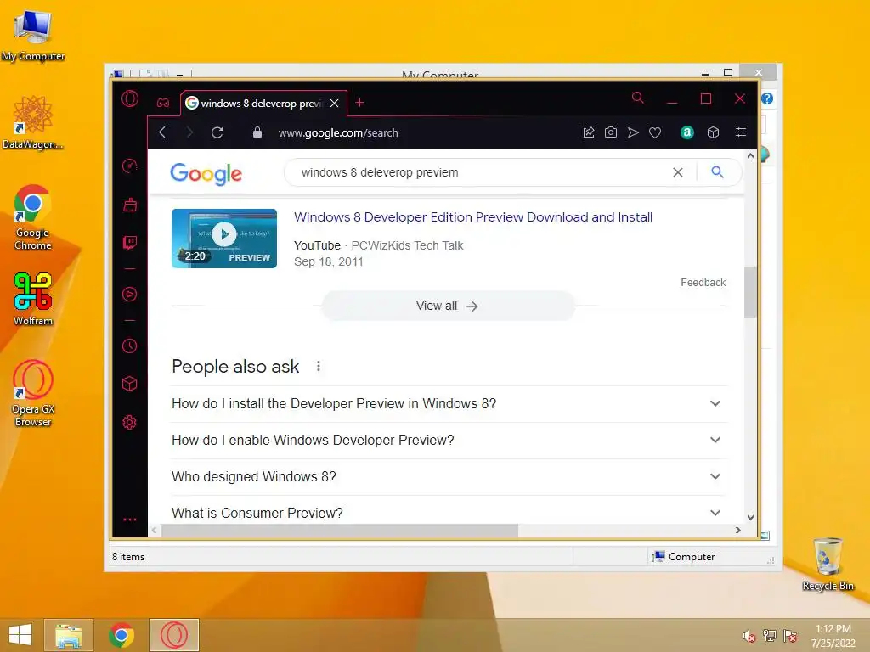The height and width of the screenshot is (652, 870).
Task: Open DataWagon desktop shortcut
Action: coord(33,122)
